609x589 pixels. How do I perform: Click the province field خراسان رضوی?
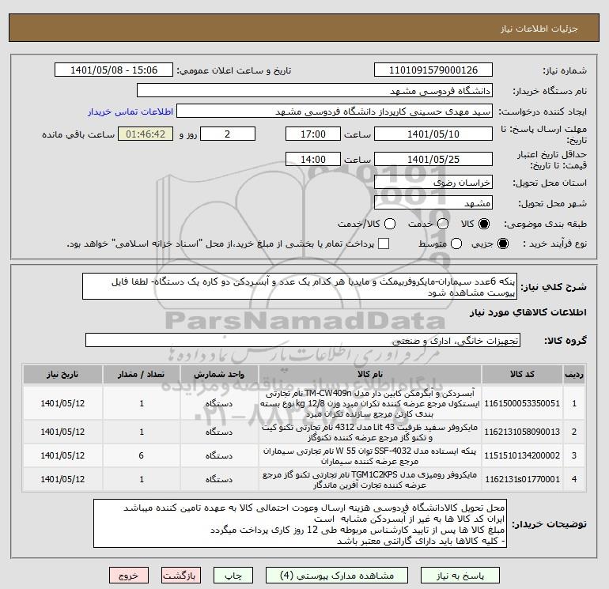coord(433,183)
